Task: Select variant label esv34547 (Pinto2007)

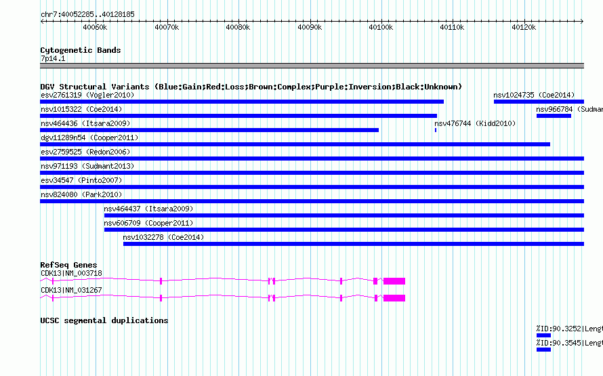Action: [x=81, y=180]
